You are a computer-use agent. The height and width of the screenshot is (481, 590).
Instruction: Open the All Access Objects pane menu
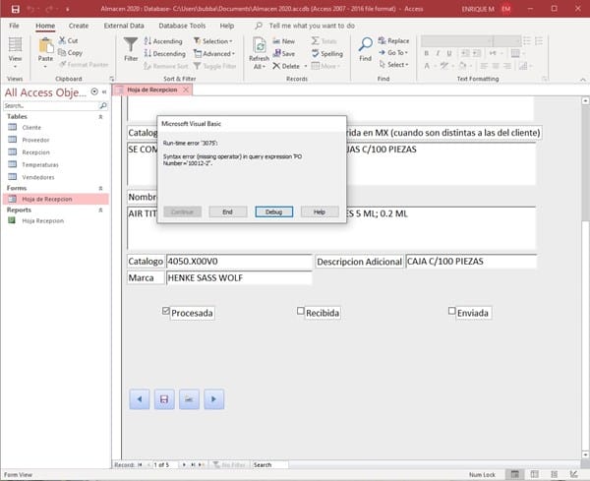[x=94, y=91]
